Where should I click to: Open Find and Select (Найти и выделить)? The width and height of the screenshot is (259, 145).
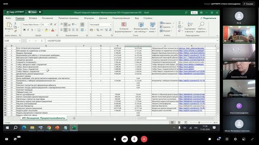(x=202, y=27)
